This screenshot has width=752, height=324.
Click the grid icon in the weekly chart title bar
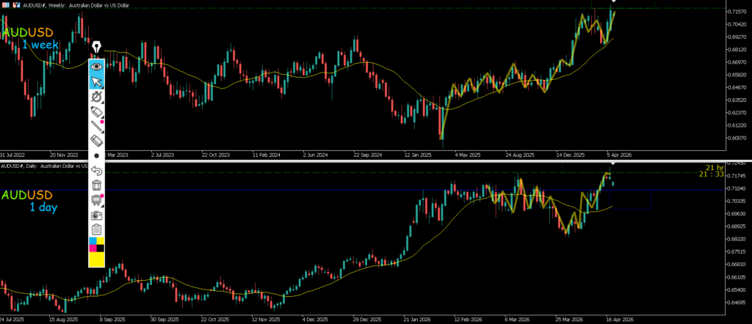(x=4, y=4)
